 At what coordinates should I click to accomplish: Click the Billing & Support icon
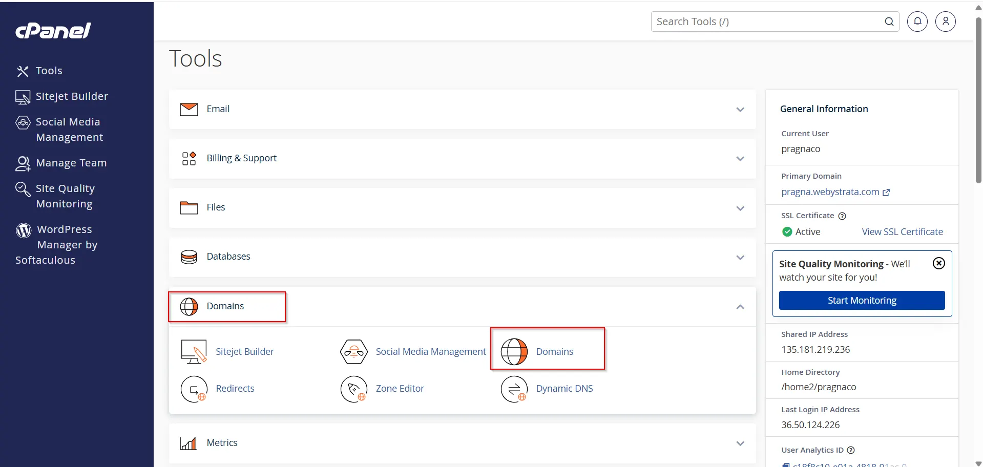tap(189, 158)
